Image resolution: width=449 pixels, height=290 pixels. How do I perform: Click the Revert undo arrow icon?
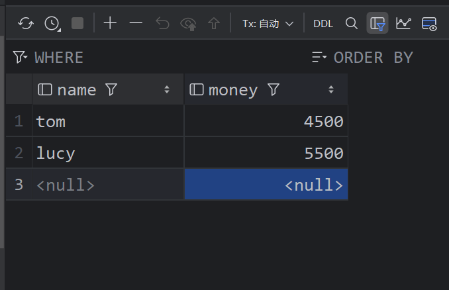pyautogui.click(x=162, y=23)
